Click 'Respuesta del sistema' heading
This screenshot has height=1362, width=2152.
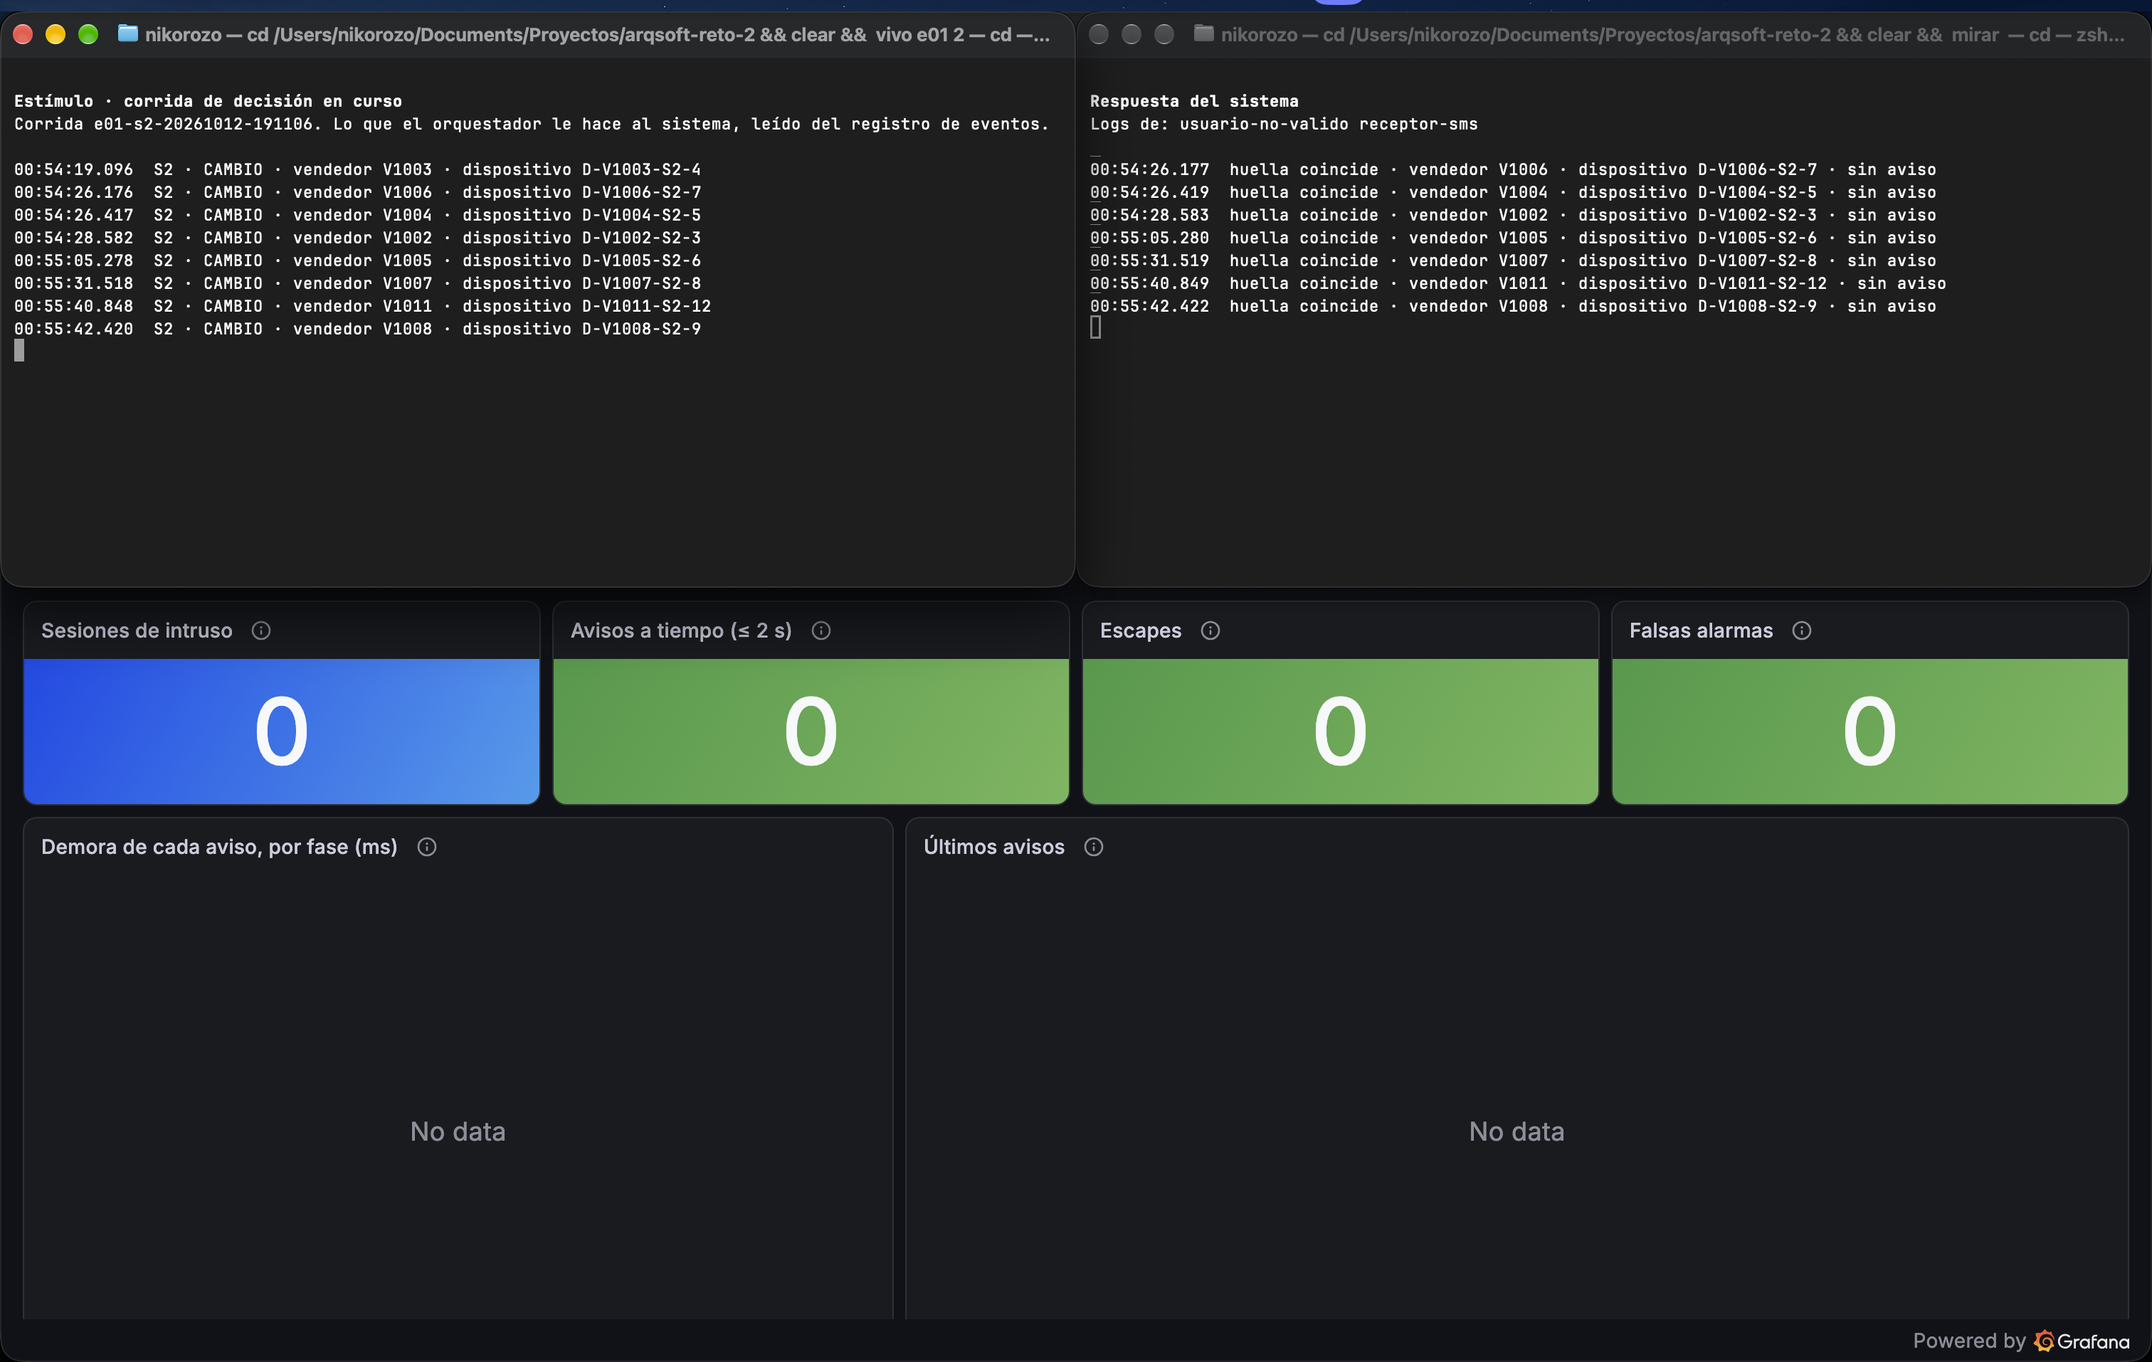coord(1194,101)
